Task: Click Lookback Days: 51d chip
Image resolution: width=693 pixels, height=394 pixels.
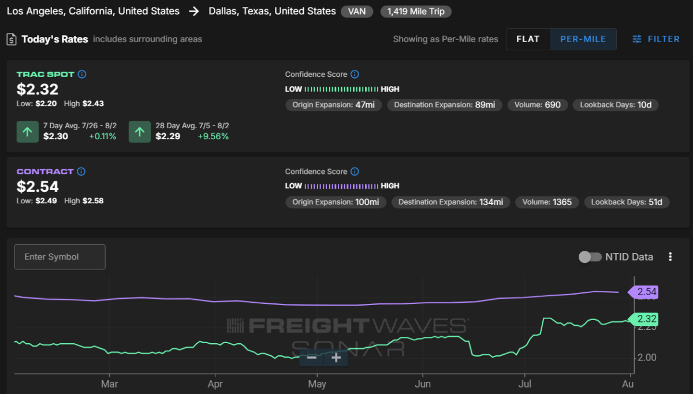Action: 627,202
